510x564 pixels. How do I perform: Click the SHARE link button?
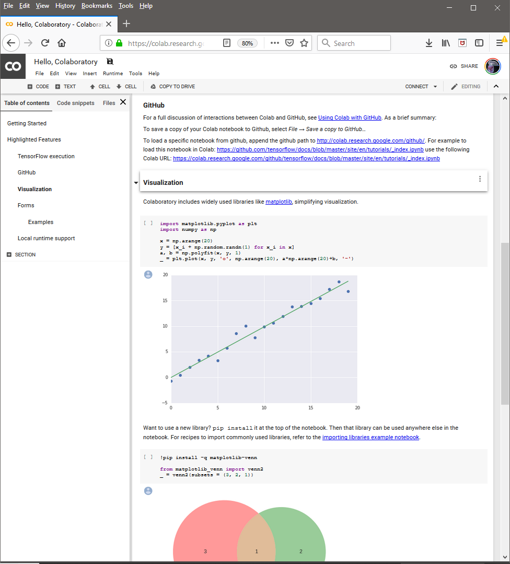(x=464, y=66)
